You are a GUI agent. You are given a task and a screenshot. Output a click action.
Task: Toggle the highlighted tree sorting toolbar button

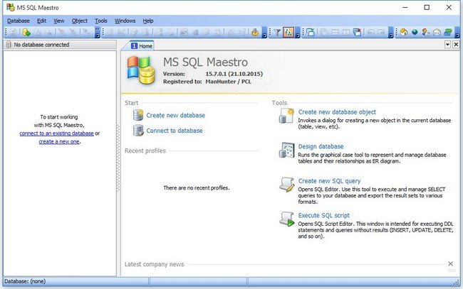point(288,33)
